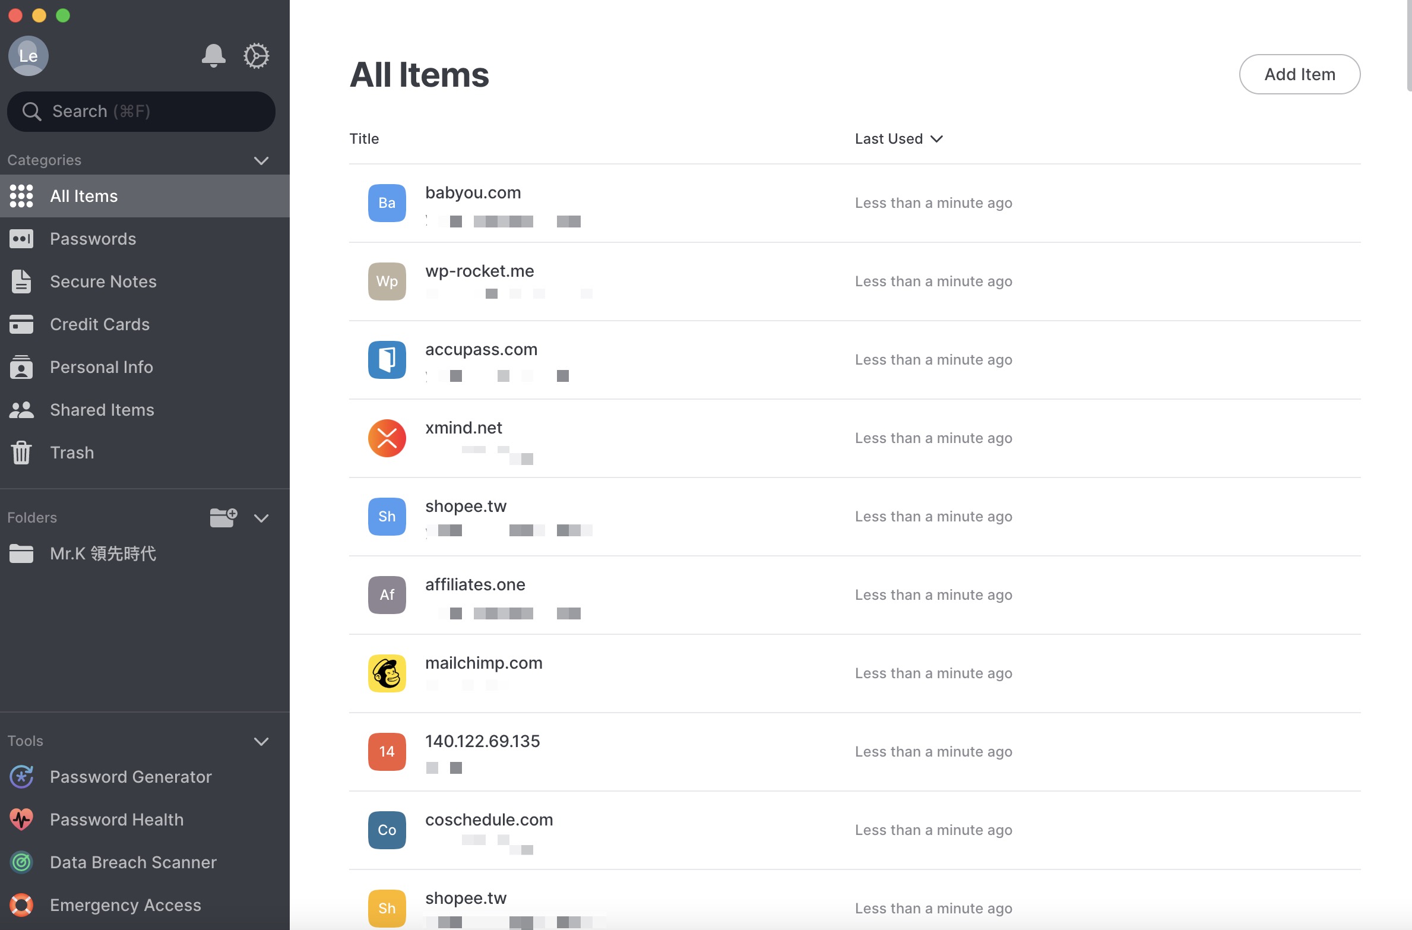This screenshot has width=1412, height=930.
Task: Open the Last Used sort dropdown
Action: (899, 139)
